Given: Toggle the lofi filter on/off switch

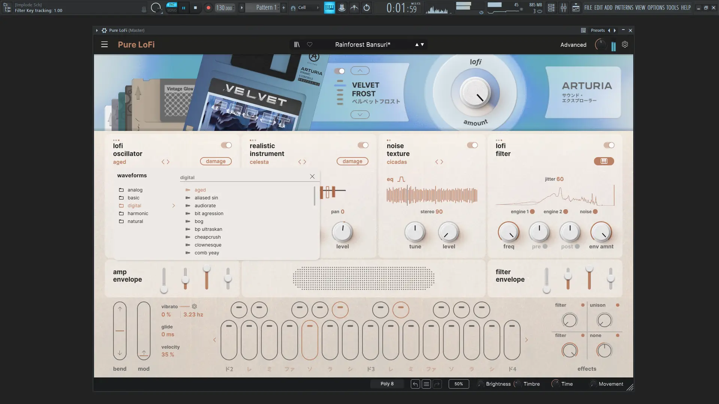Looking at the screenshot, I should coord(609,145).
